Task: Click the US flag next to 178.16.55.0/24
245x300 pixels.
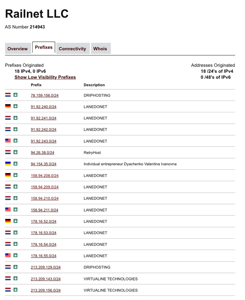Action: 8,256
